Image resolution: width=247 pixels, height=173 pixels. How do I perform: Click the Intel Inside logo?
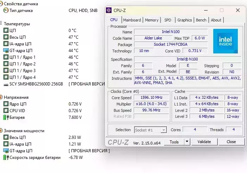226,41
